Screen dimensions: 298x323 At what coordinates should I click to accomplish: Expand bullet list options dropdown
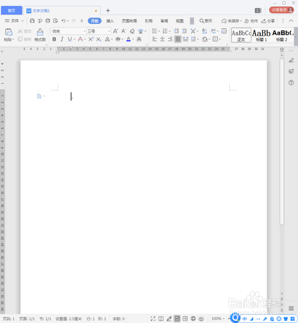pyautogui.click(x=159, y=31)
